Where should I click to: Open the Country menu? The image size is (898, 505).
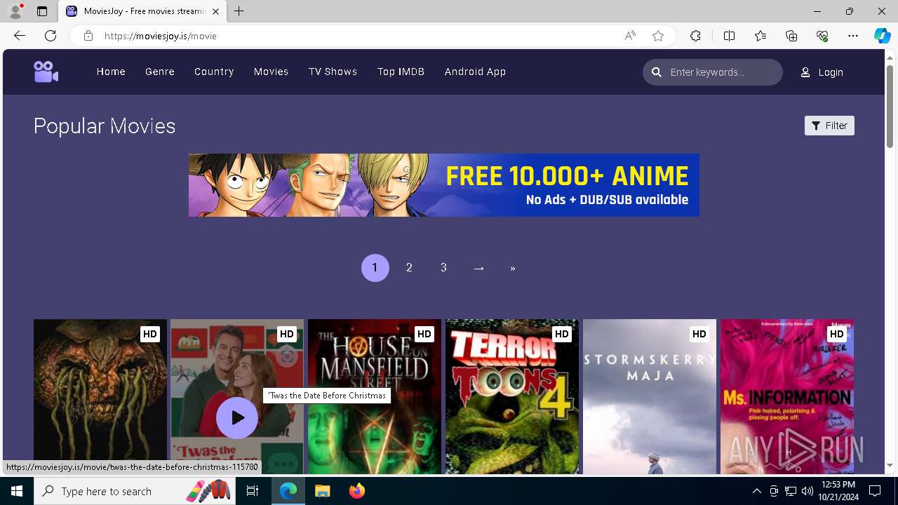(x=214, y=72)
